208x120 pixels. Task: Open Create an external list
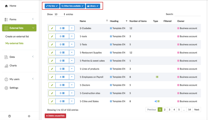pyautogui.click(x=17, y=36)
